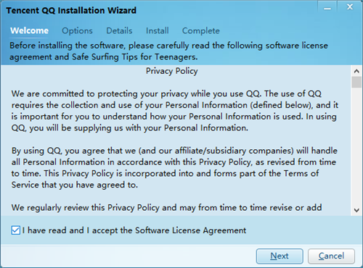This screenshot has width=363, height=268.
Task: Click the scroll down arrow of license text
Action: click(x=356, y=210)
